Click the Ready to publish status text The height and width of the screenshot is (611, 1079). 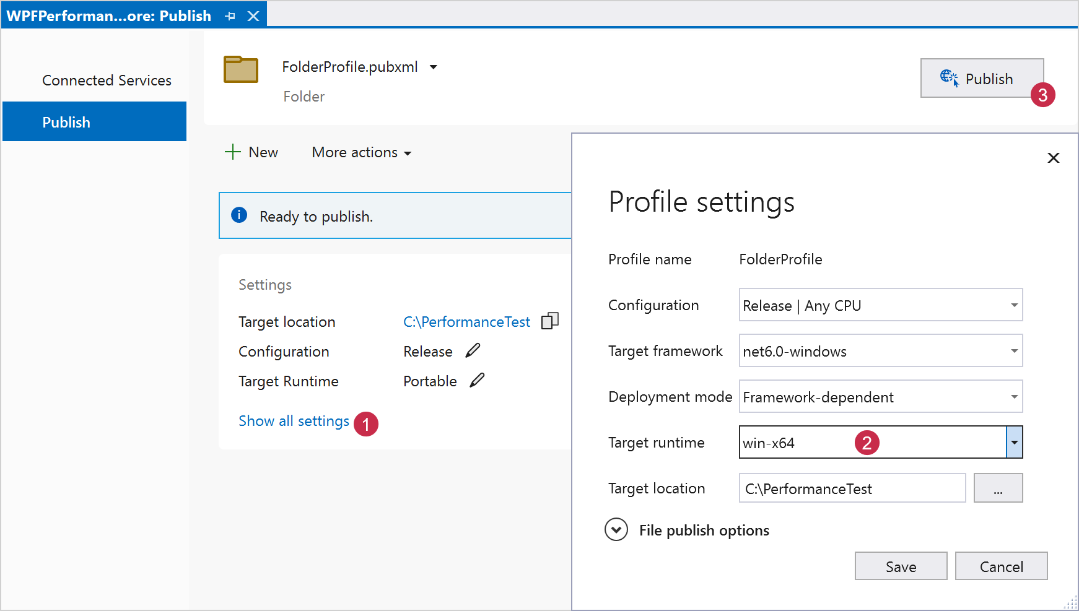tap(316, 217)
